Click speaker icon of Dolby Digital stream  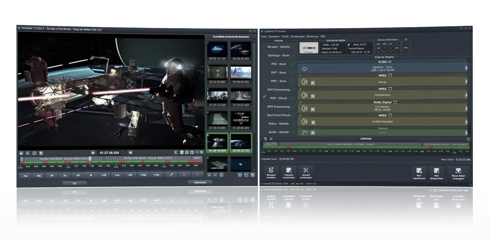pos(304,109)
